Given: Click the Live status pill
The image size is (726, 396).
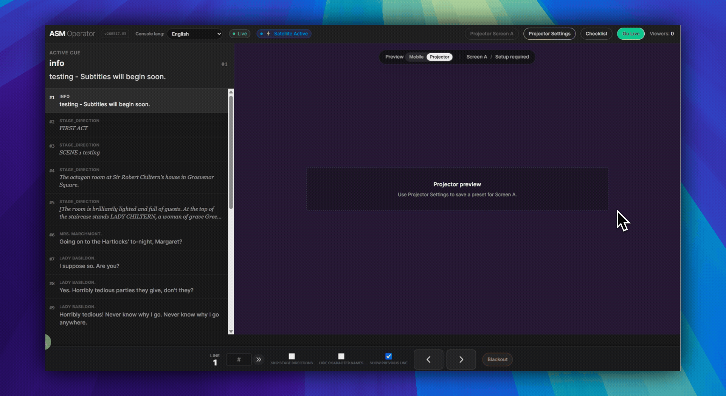Looking at the screenshot, I should click(240, 34).
